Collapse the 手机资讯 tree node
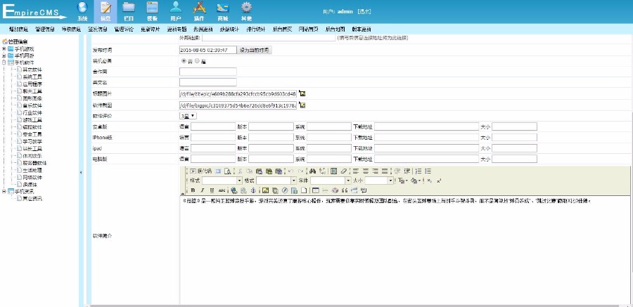This screenshot has height=307, width=633. (x=4, y=192)
